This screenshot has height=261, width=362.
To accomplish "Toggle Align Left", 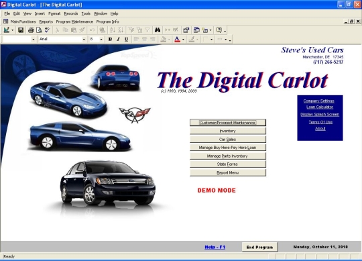I will coord(137,40).
